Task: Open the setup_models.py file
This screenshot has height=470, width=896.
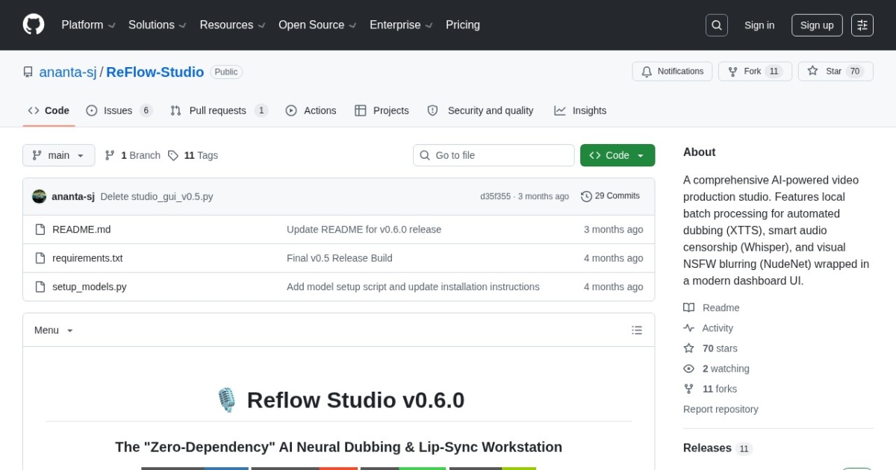Action: pyautogui.click(x=90, y=286)
